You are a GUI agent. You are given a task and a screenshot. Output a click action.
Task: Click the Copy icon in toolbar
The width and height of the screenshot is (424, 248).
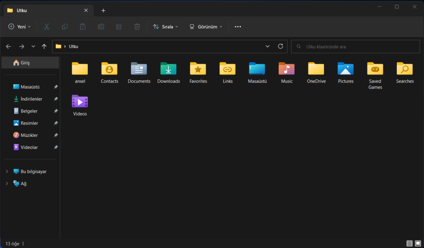point(65,27)
